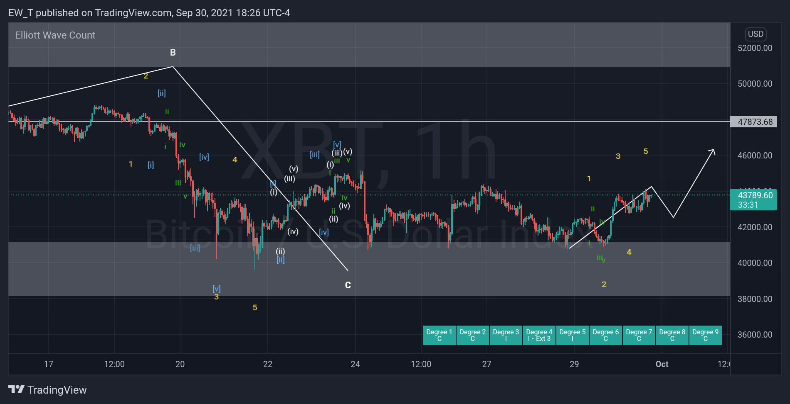Select the Degree 5 I table cell
Viewport: 790px width, 404px height.
572,335
